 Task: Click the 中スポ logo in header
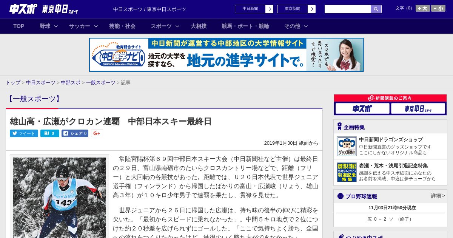coord(23,9)
